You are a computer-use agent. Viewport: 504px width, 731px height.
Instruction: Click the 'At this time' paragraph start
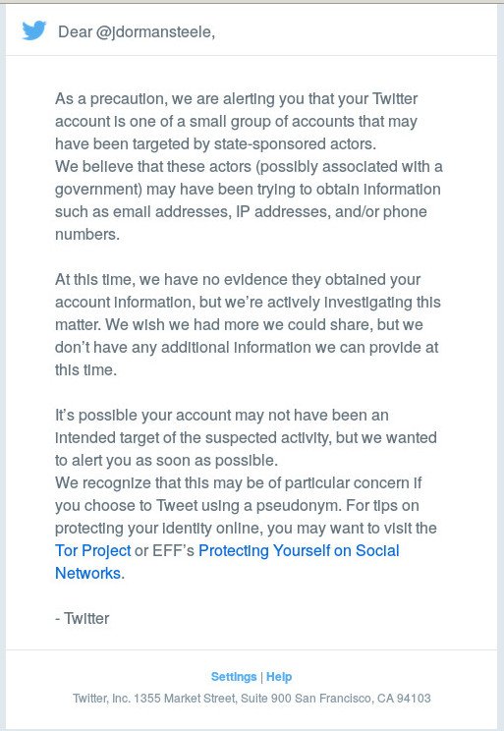(x=238, y=280)
